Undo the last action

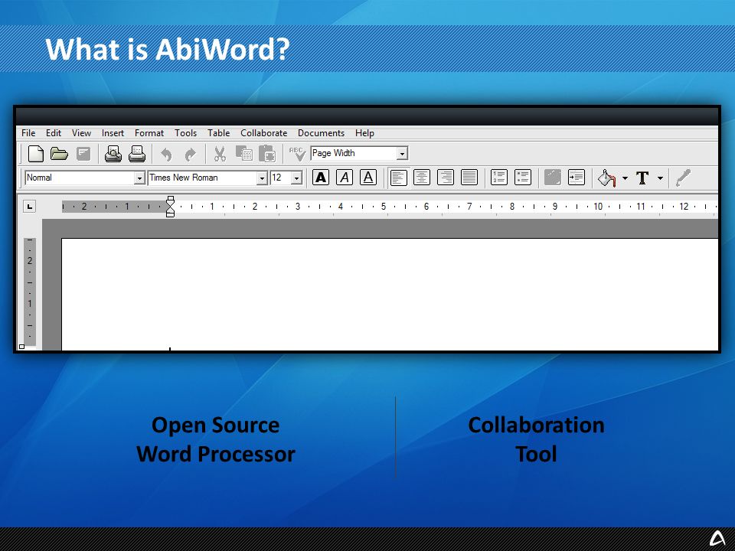click(x=166, y=154)
